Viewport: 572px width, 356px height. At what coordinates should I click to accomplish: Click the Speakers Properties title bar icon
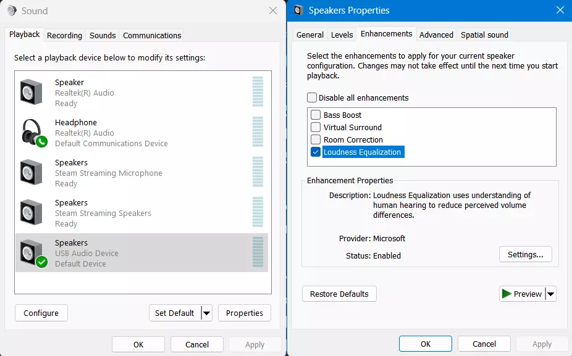pos(299,10)
